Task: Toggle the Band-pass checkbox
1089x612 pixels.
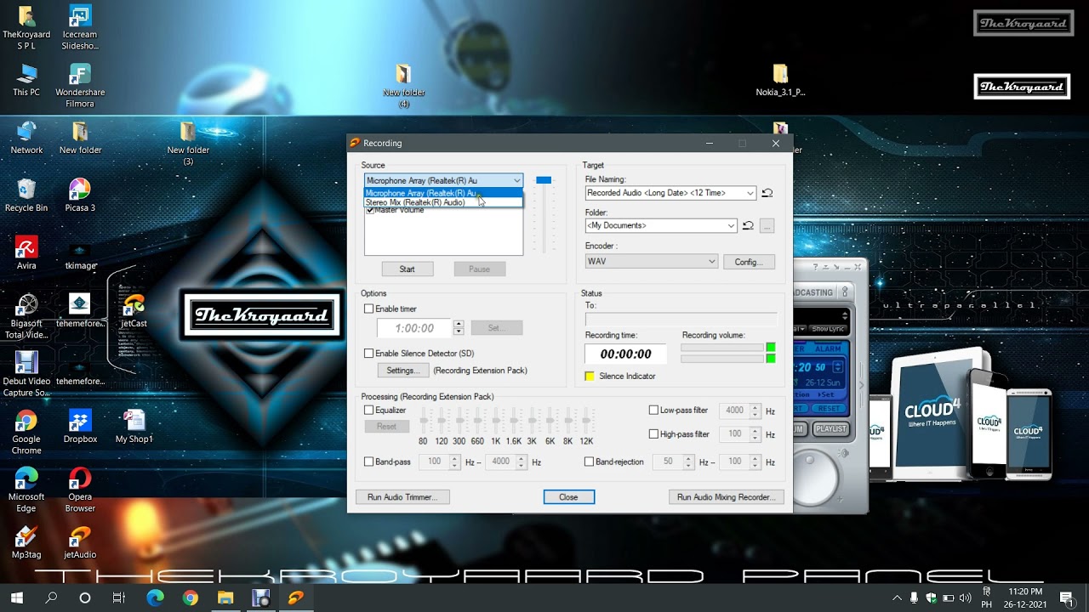Action: [369, 462]
